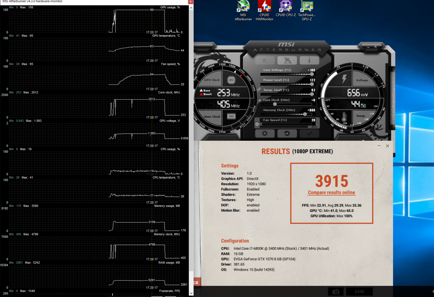Open the CPUID HWMonitor desktop shortcut

pos(264,11)
